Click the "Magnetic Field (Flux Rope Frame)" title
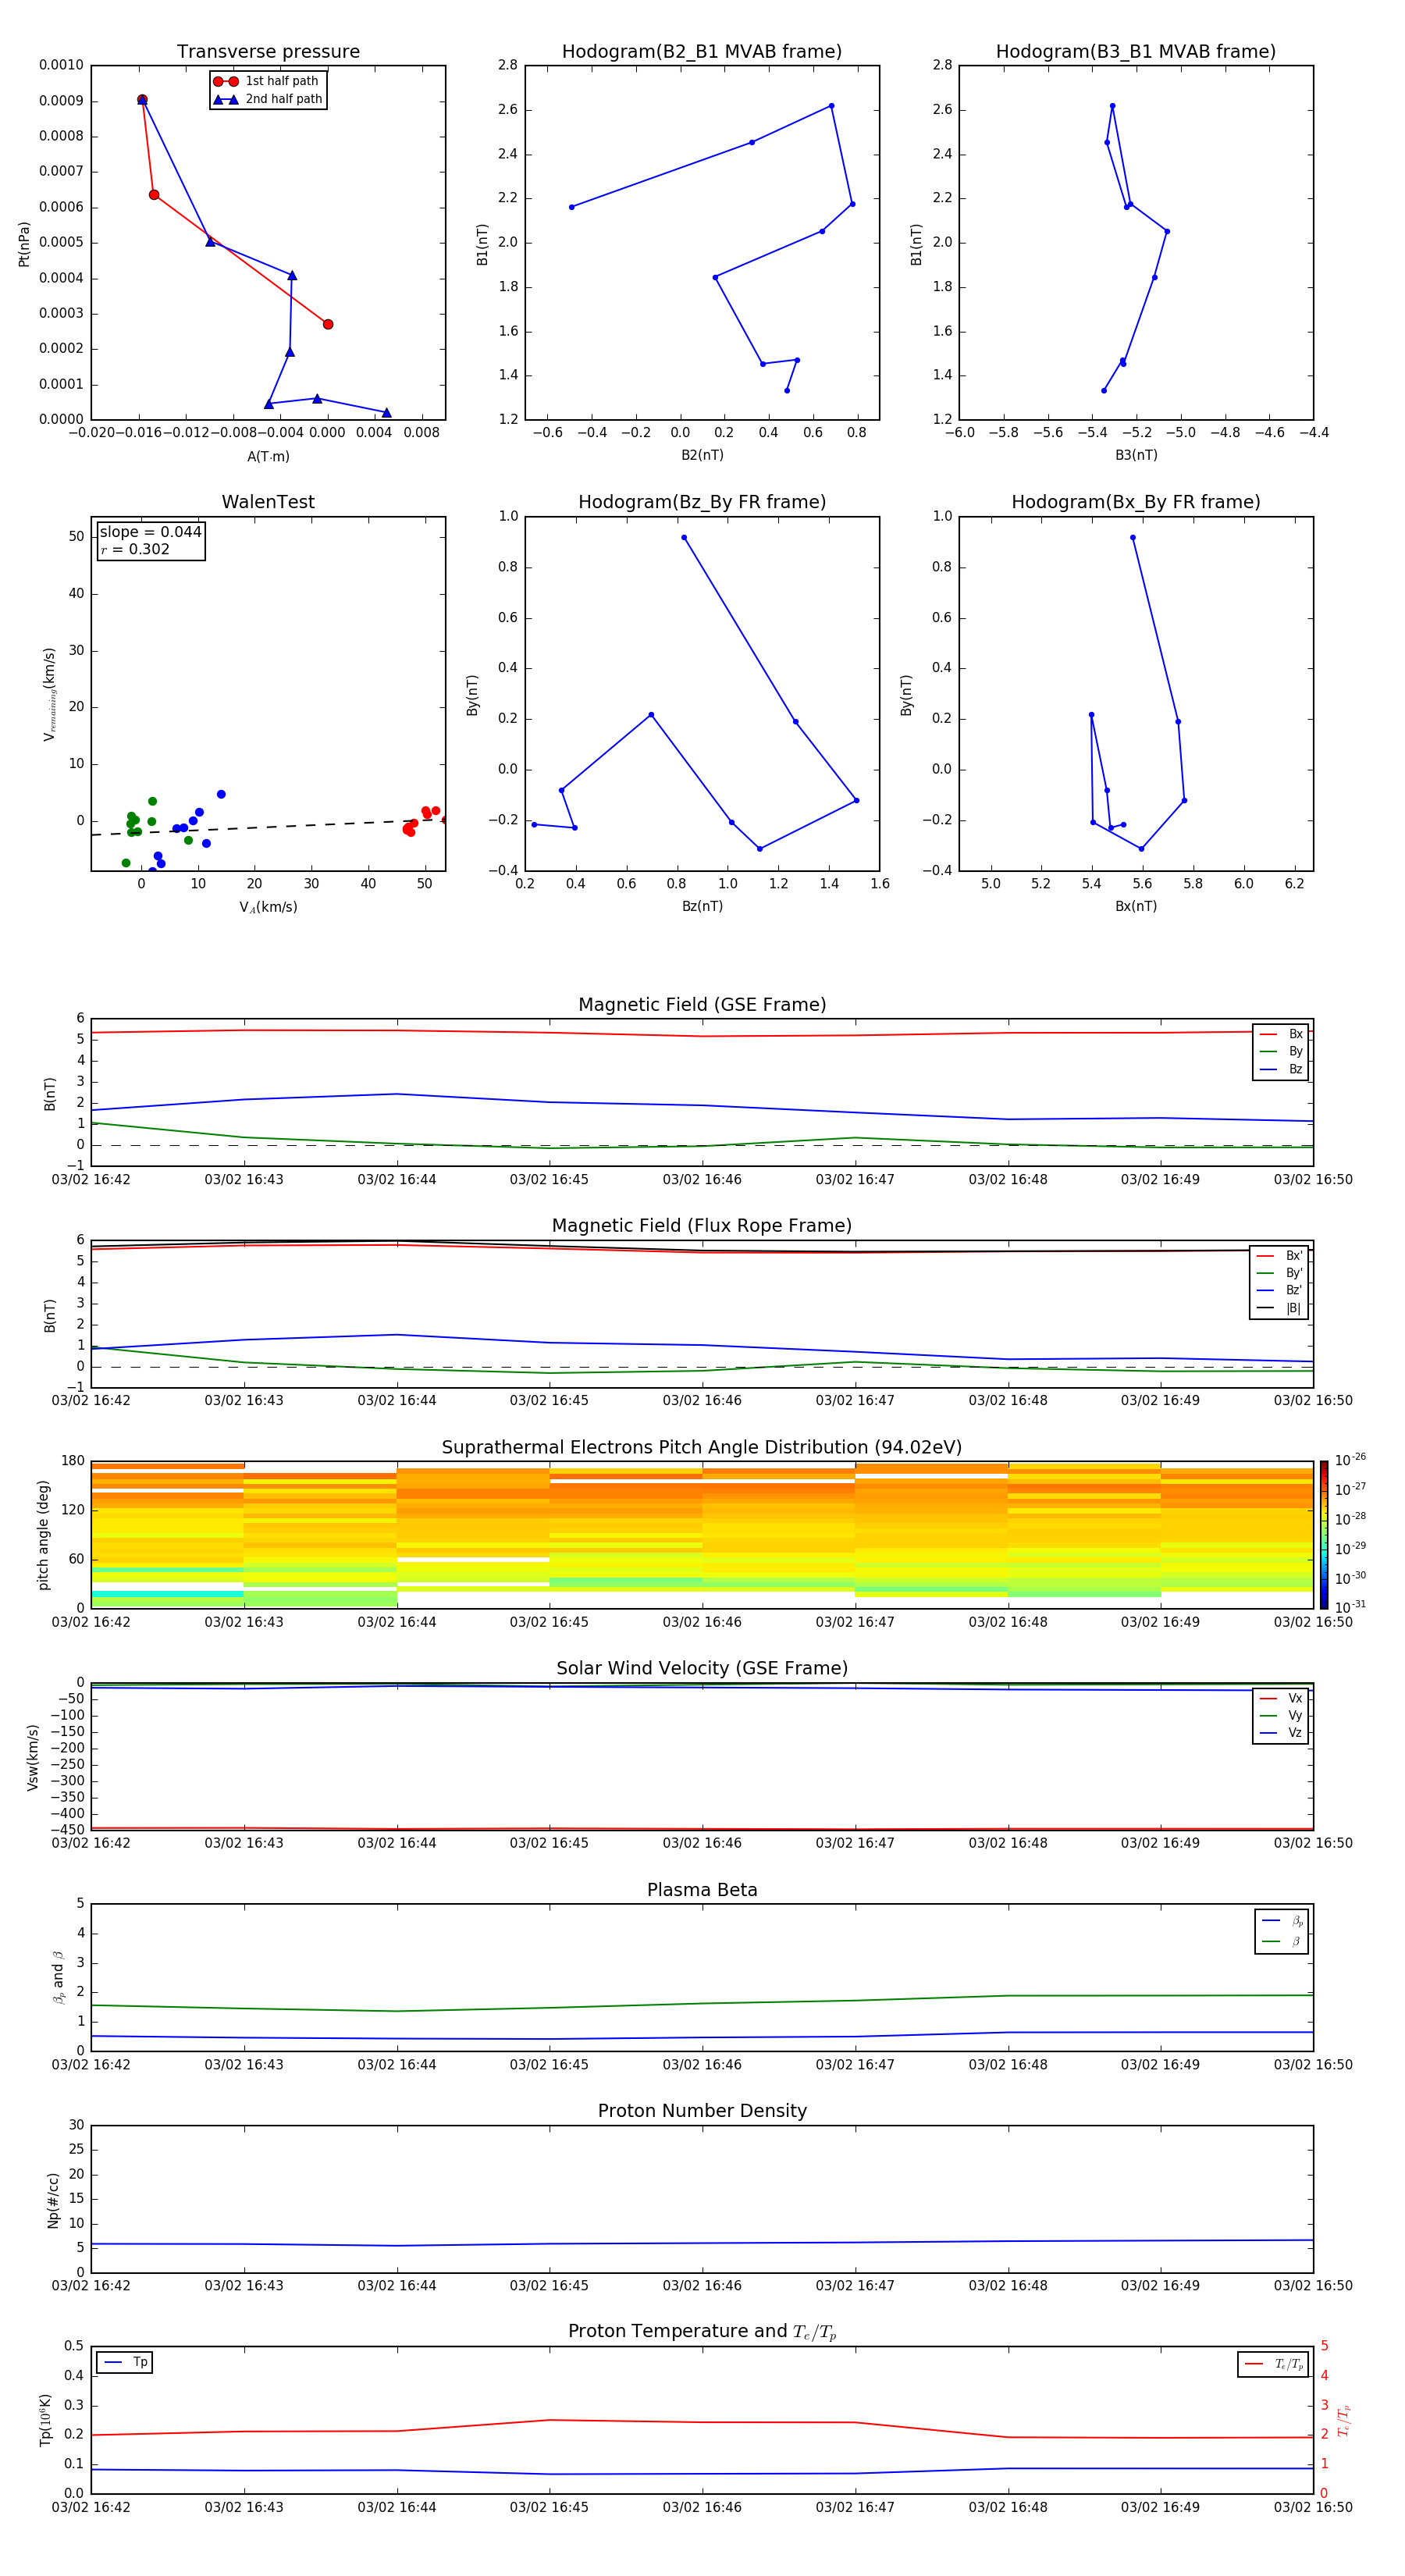 (x=702, y=1226)
